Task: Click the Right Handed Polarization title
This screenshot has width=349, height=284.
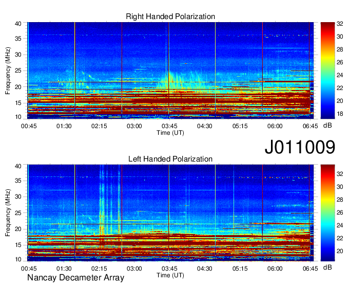Action: [170, 16]
